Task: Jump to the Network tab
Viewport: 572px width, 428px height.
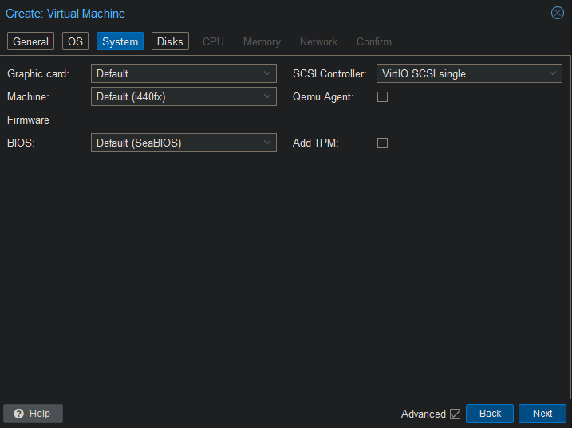Action: [318, 41]
